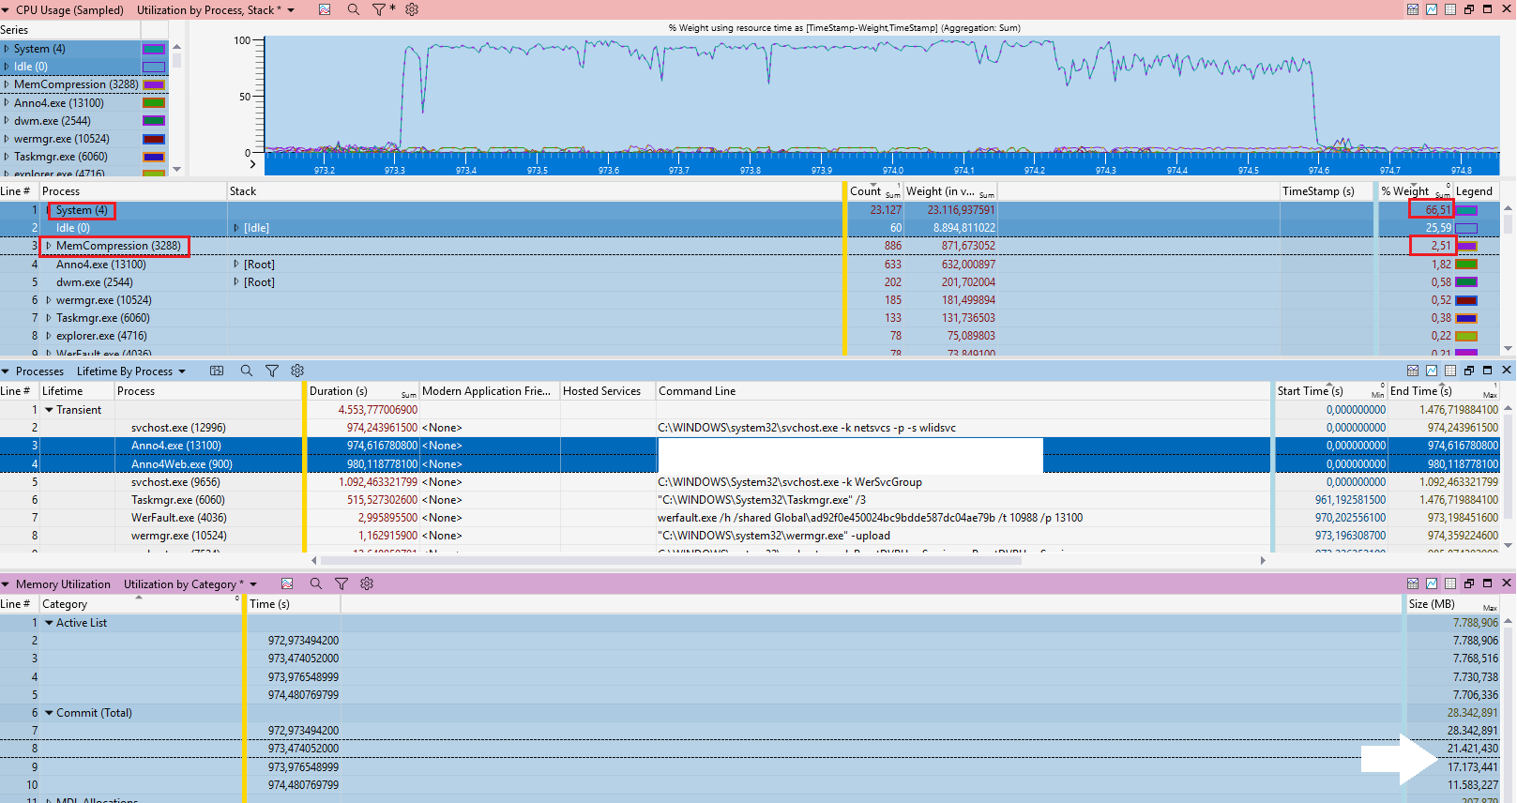
Task: Collapse the Commit (Total) category
Action: pos(49,713)
